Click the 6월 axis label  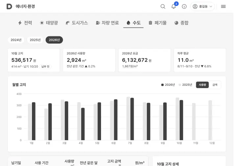pyautogui.click(x=114, y=143)
